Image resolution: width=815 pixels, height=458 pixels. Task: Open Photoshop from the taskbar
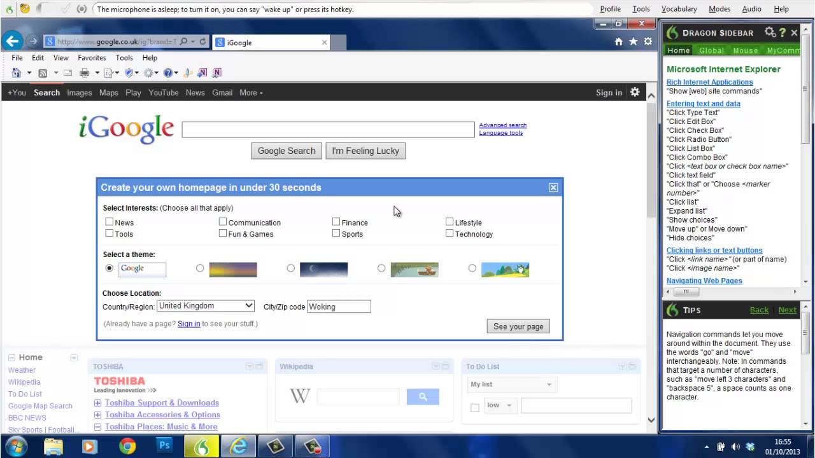pos(164,447)
